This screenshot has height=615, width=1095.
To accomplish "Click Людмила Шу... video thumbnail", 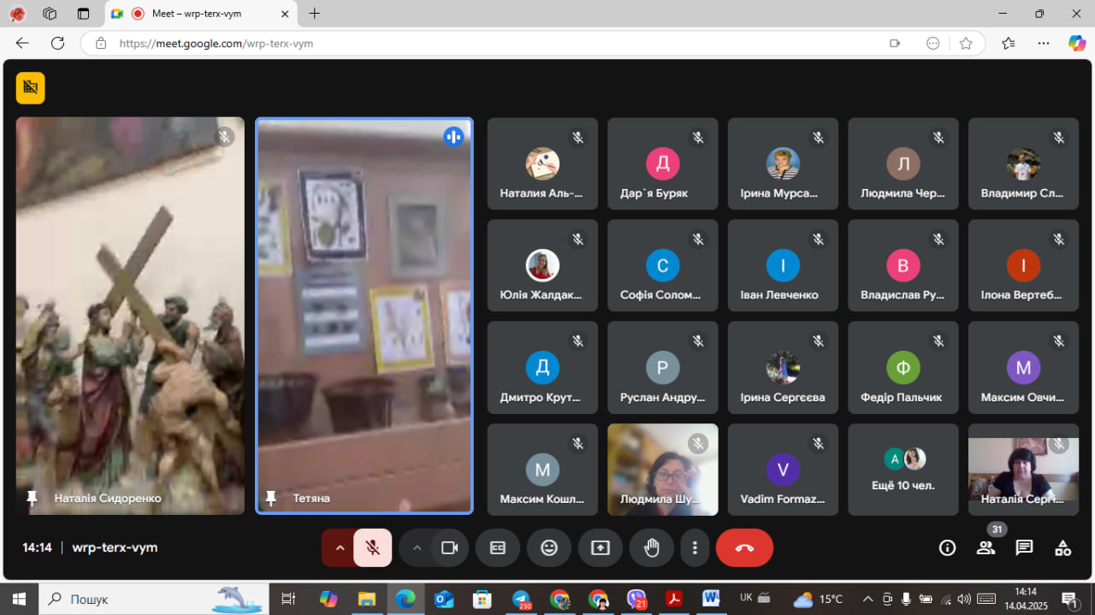I will pyautogui.click(x=663, y=470).
